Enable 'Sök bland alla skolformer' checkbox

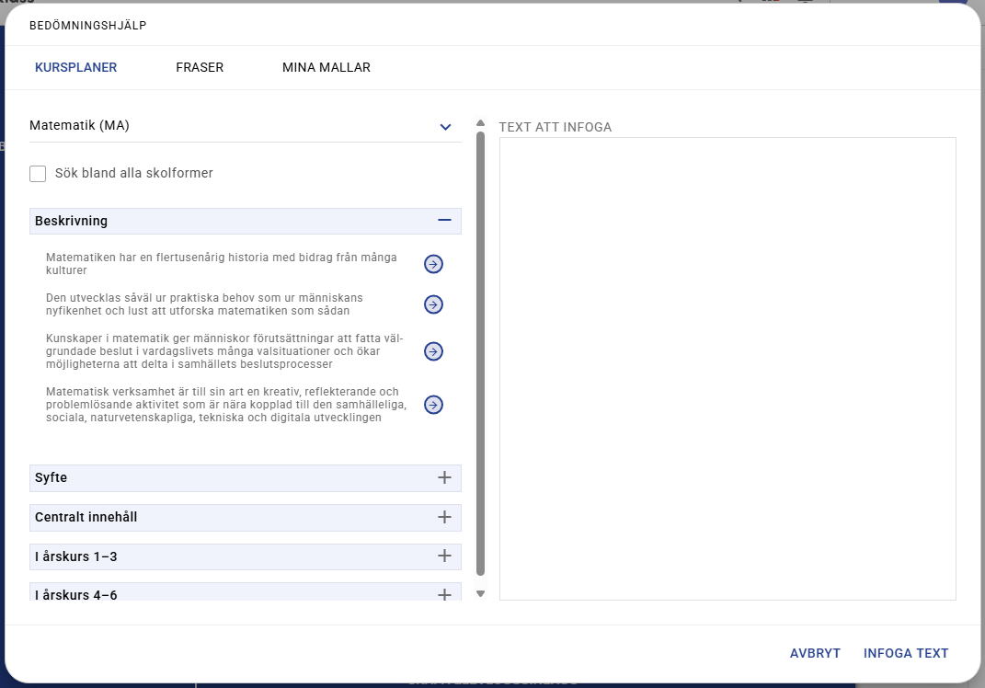38,174
